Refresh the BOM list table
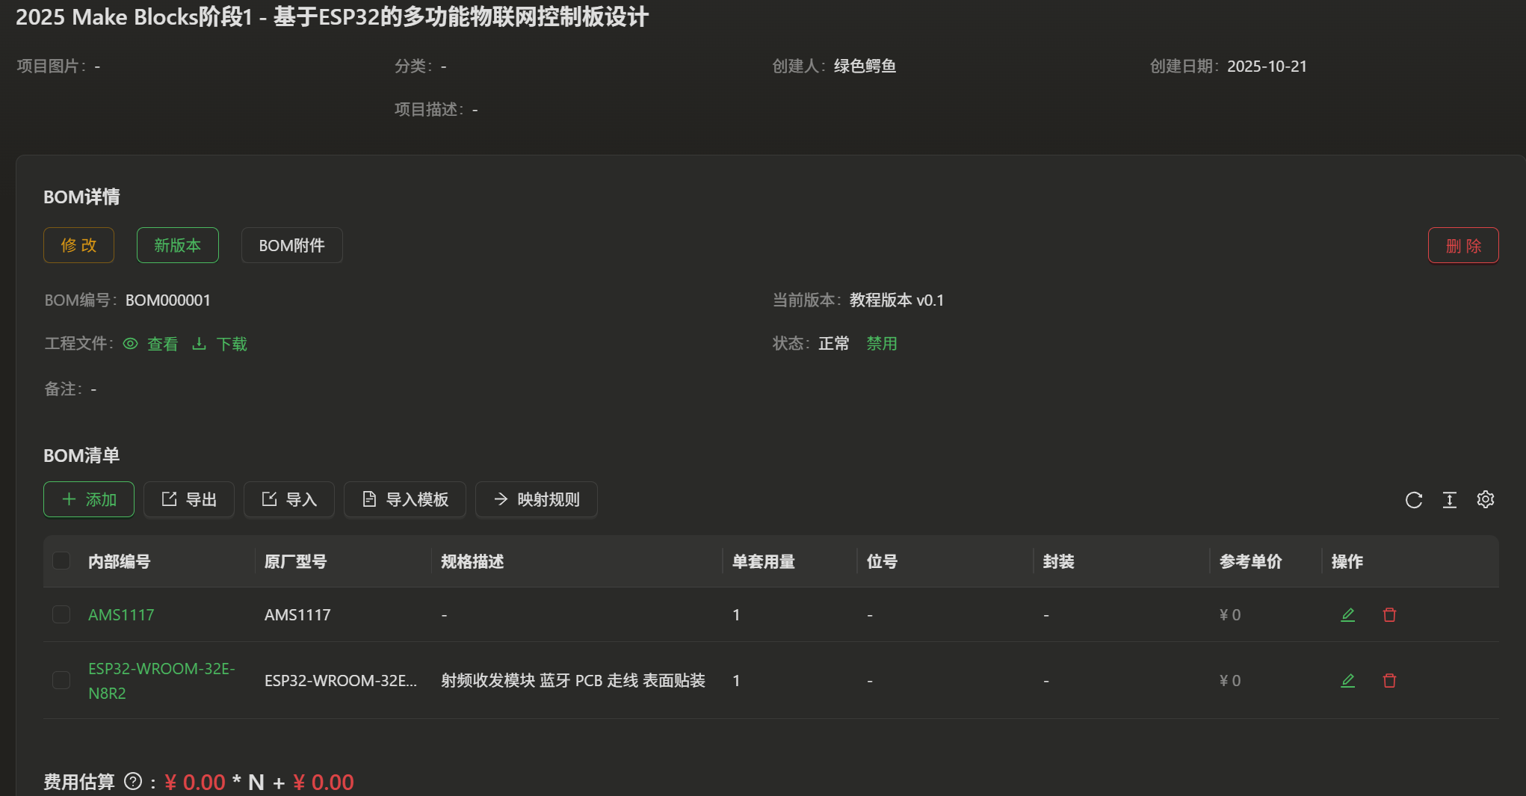 pos(1414,499)
